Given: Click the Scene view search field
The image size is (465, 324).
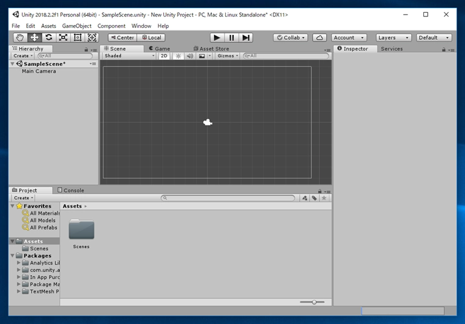Looking at the screenshot, I should pos(286,56).
